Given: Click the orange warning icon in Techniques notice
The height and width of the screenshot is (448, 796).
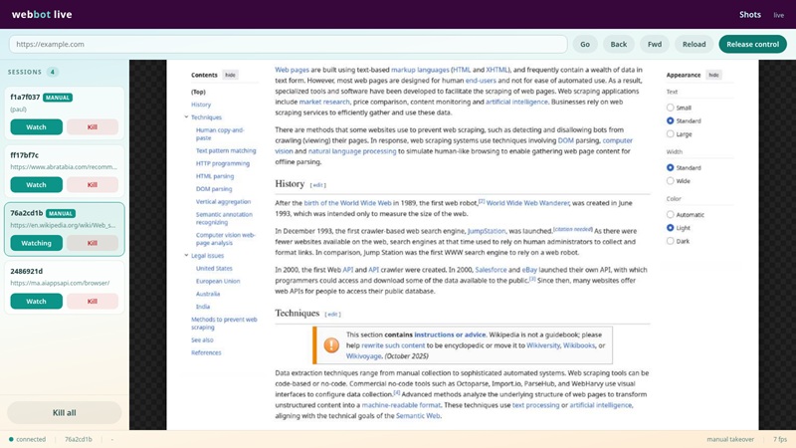Looking at the screenshot, I should pos(331,345).
